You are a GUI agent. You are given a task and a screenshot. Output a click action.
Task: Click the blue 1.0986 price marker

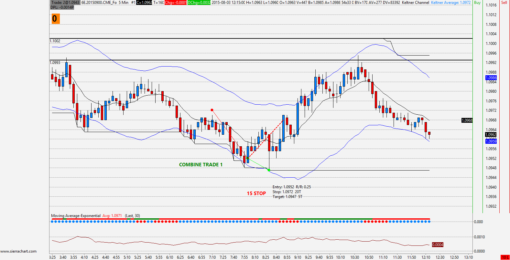[x=491, y=78]
